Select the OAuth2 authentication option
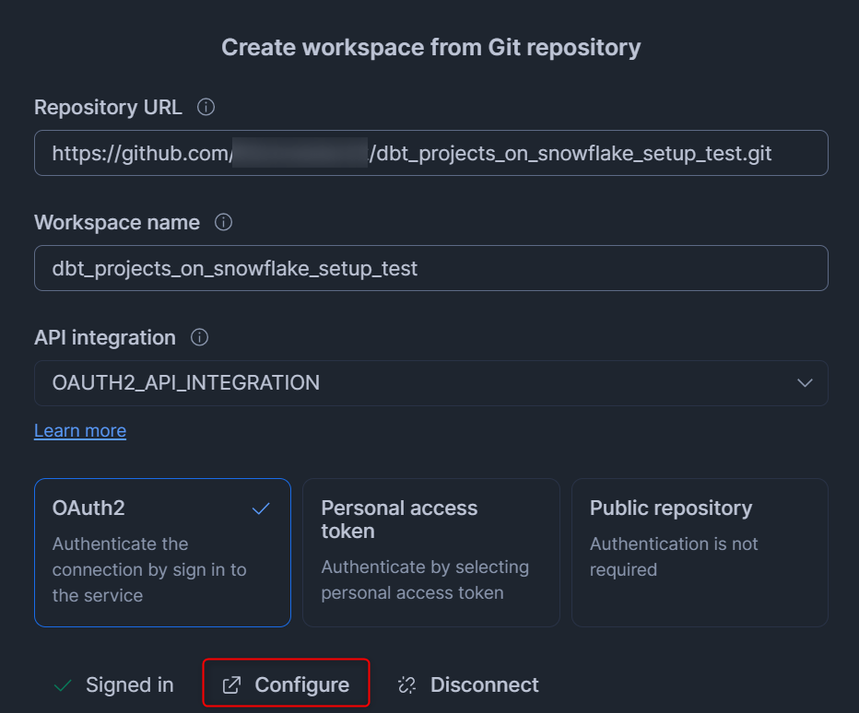 tap(162, 552)
